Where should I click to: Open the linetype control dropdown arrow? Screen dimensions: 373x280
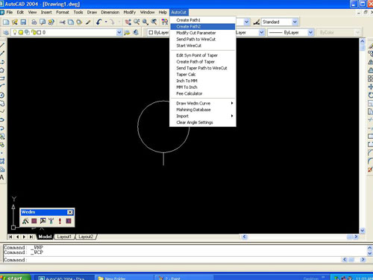[x=261, y=32]
